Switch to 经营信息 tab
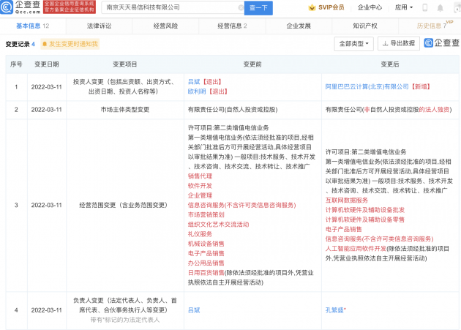The image size is (461, 330). tap(232, 26)
